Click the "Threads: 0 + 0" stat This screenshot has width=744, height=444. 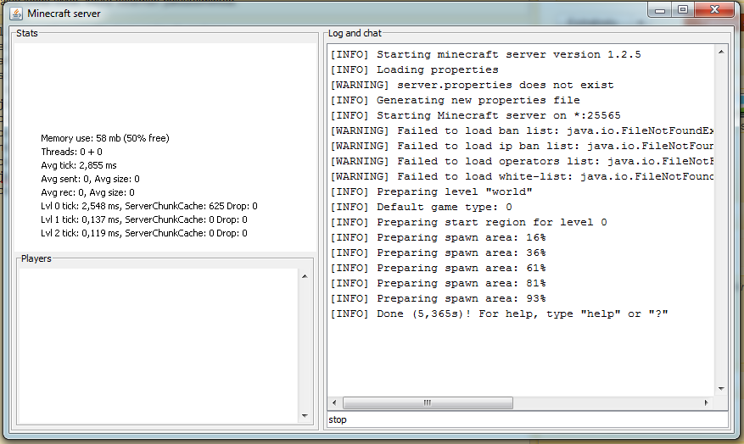click(x=71, y=152)
